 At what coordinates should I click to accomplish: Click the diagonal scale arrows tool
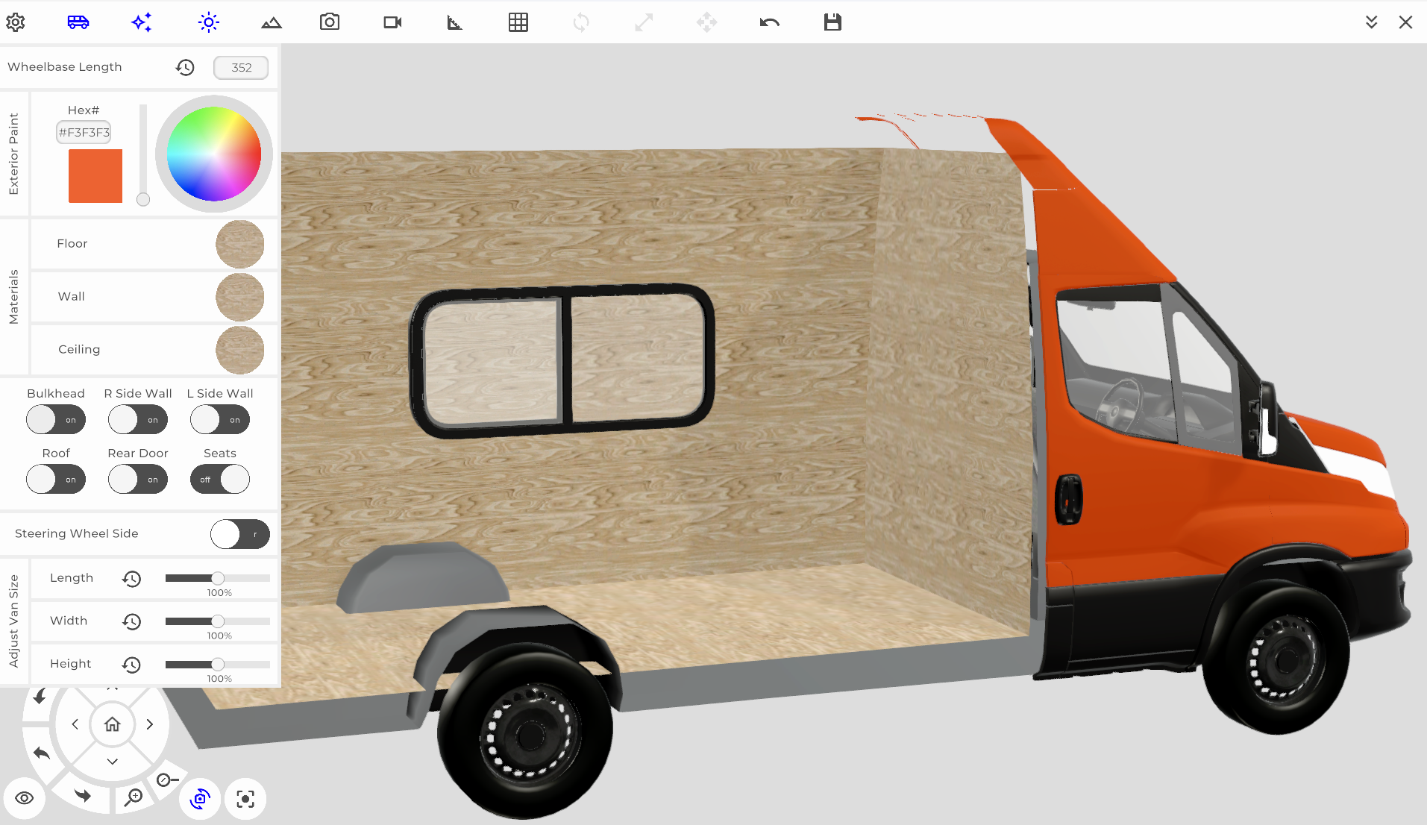[644, 22]
